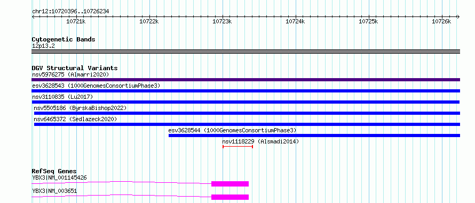
Task: Click the nsv6465372 (Sedlazeck2020) blue bar
Action: (x=247, y=124)
